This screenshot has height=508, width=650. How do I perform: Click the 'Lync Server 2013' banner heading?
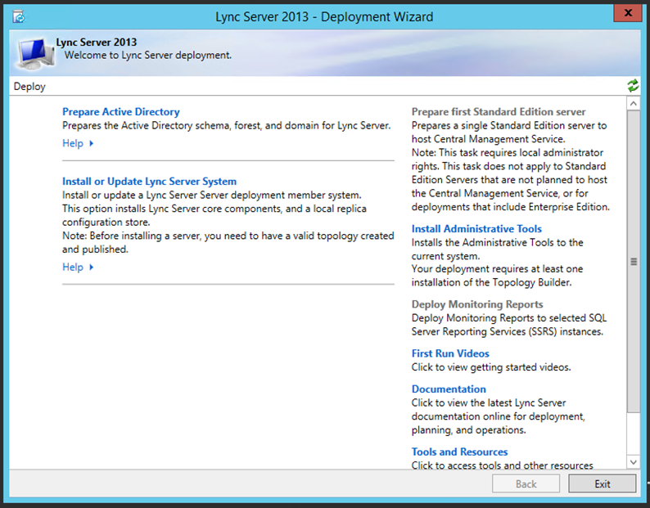97,43
